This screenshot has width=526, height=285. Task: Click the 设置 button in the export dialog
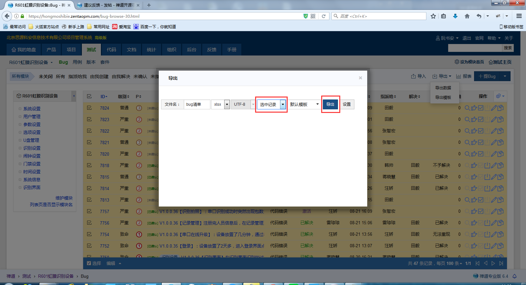coord(347,104)
